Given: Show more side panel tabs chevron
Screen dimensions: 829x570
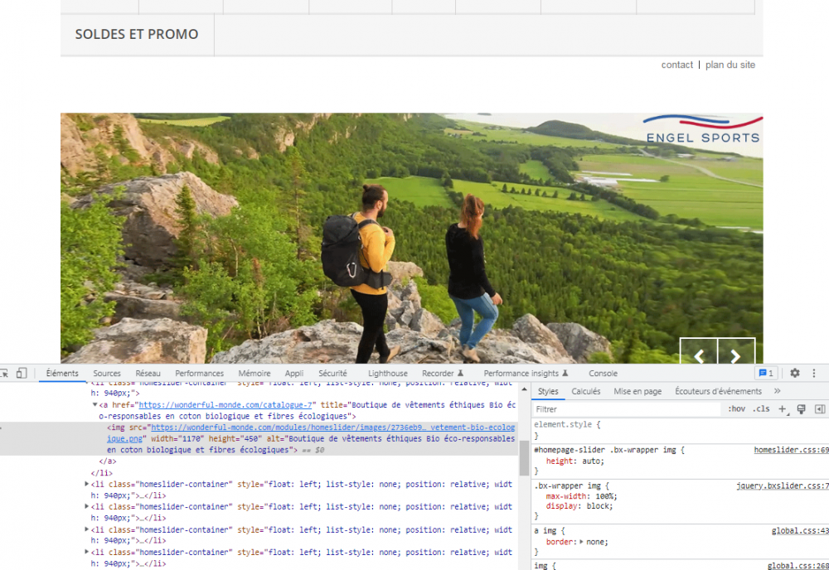Looking at the screenshot, I should (778, 391).
